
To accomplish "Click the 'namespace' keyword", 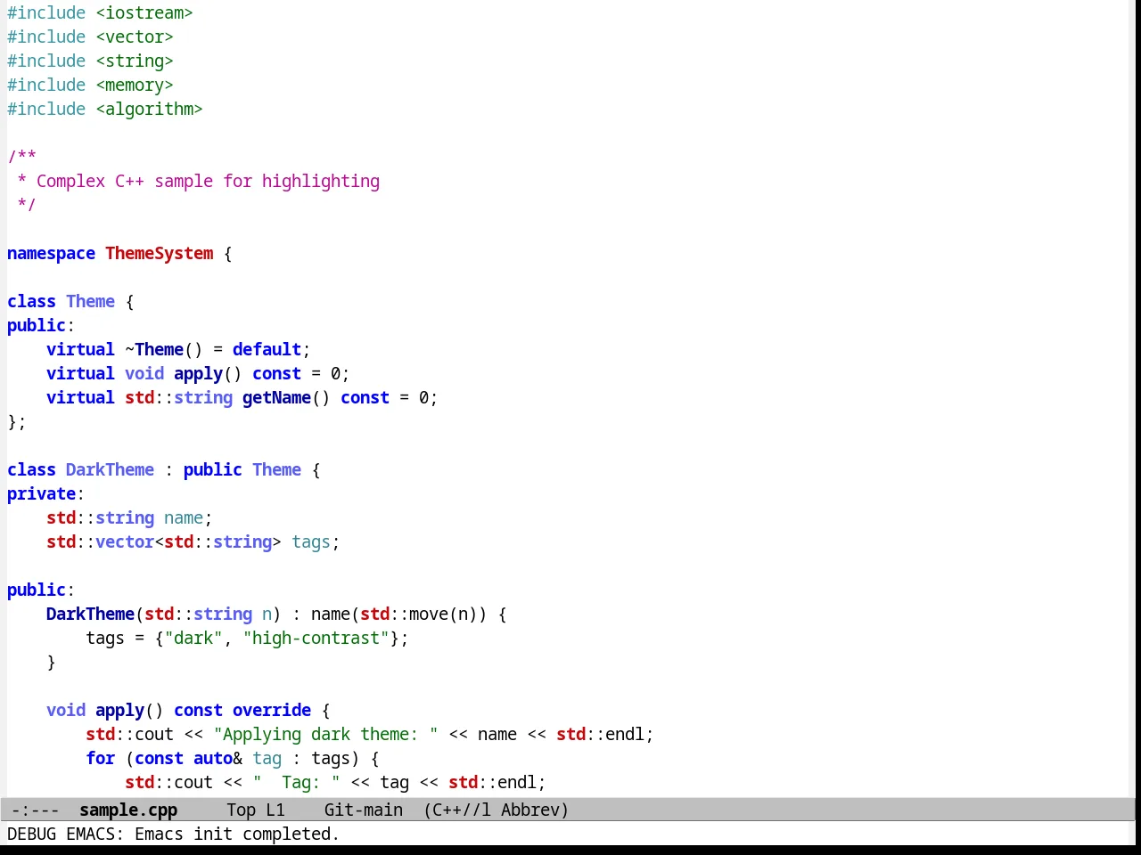I will click(51, 253).
